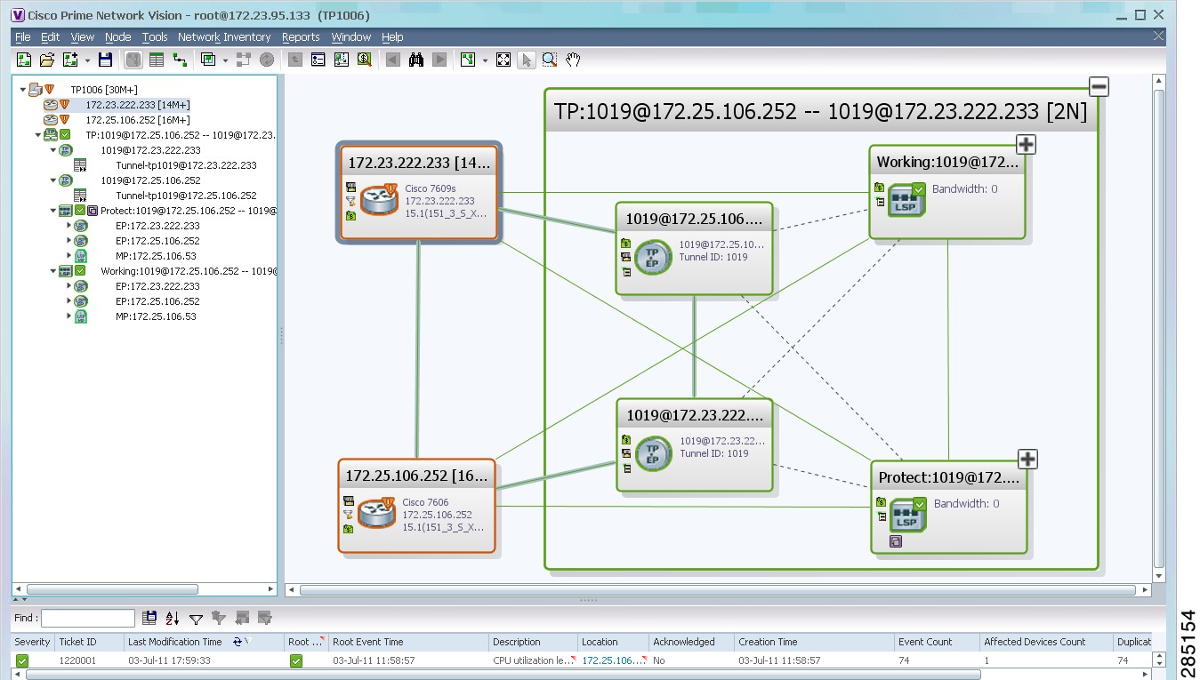Click the Find in Map binoculars icon
Image resolution: width=1200 pixels, height=680 pixels.
click(415, 60)
